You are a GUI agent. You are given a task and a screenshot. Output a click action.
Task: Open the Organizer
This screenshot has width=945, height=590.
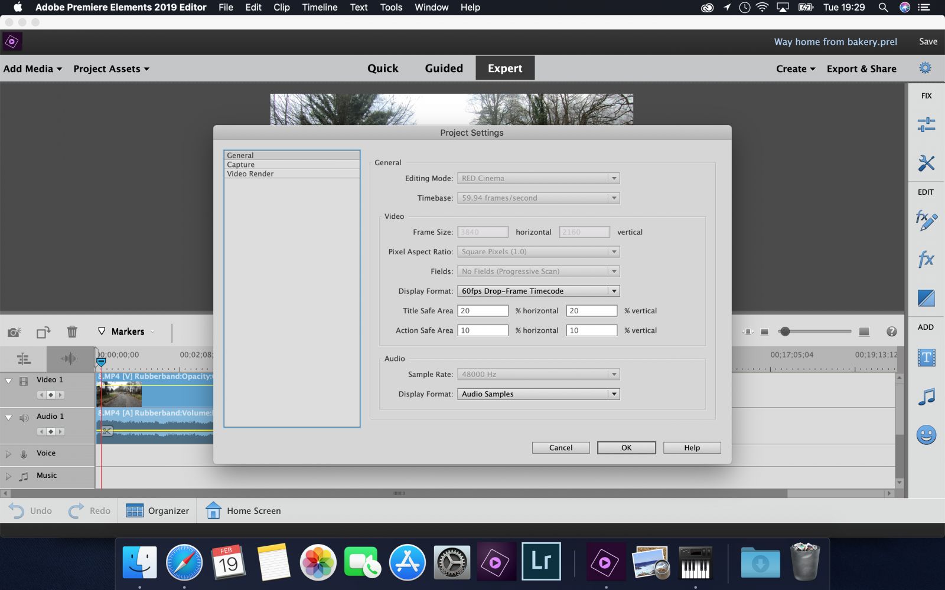pyautogui.click(x=158, y=510)
